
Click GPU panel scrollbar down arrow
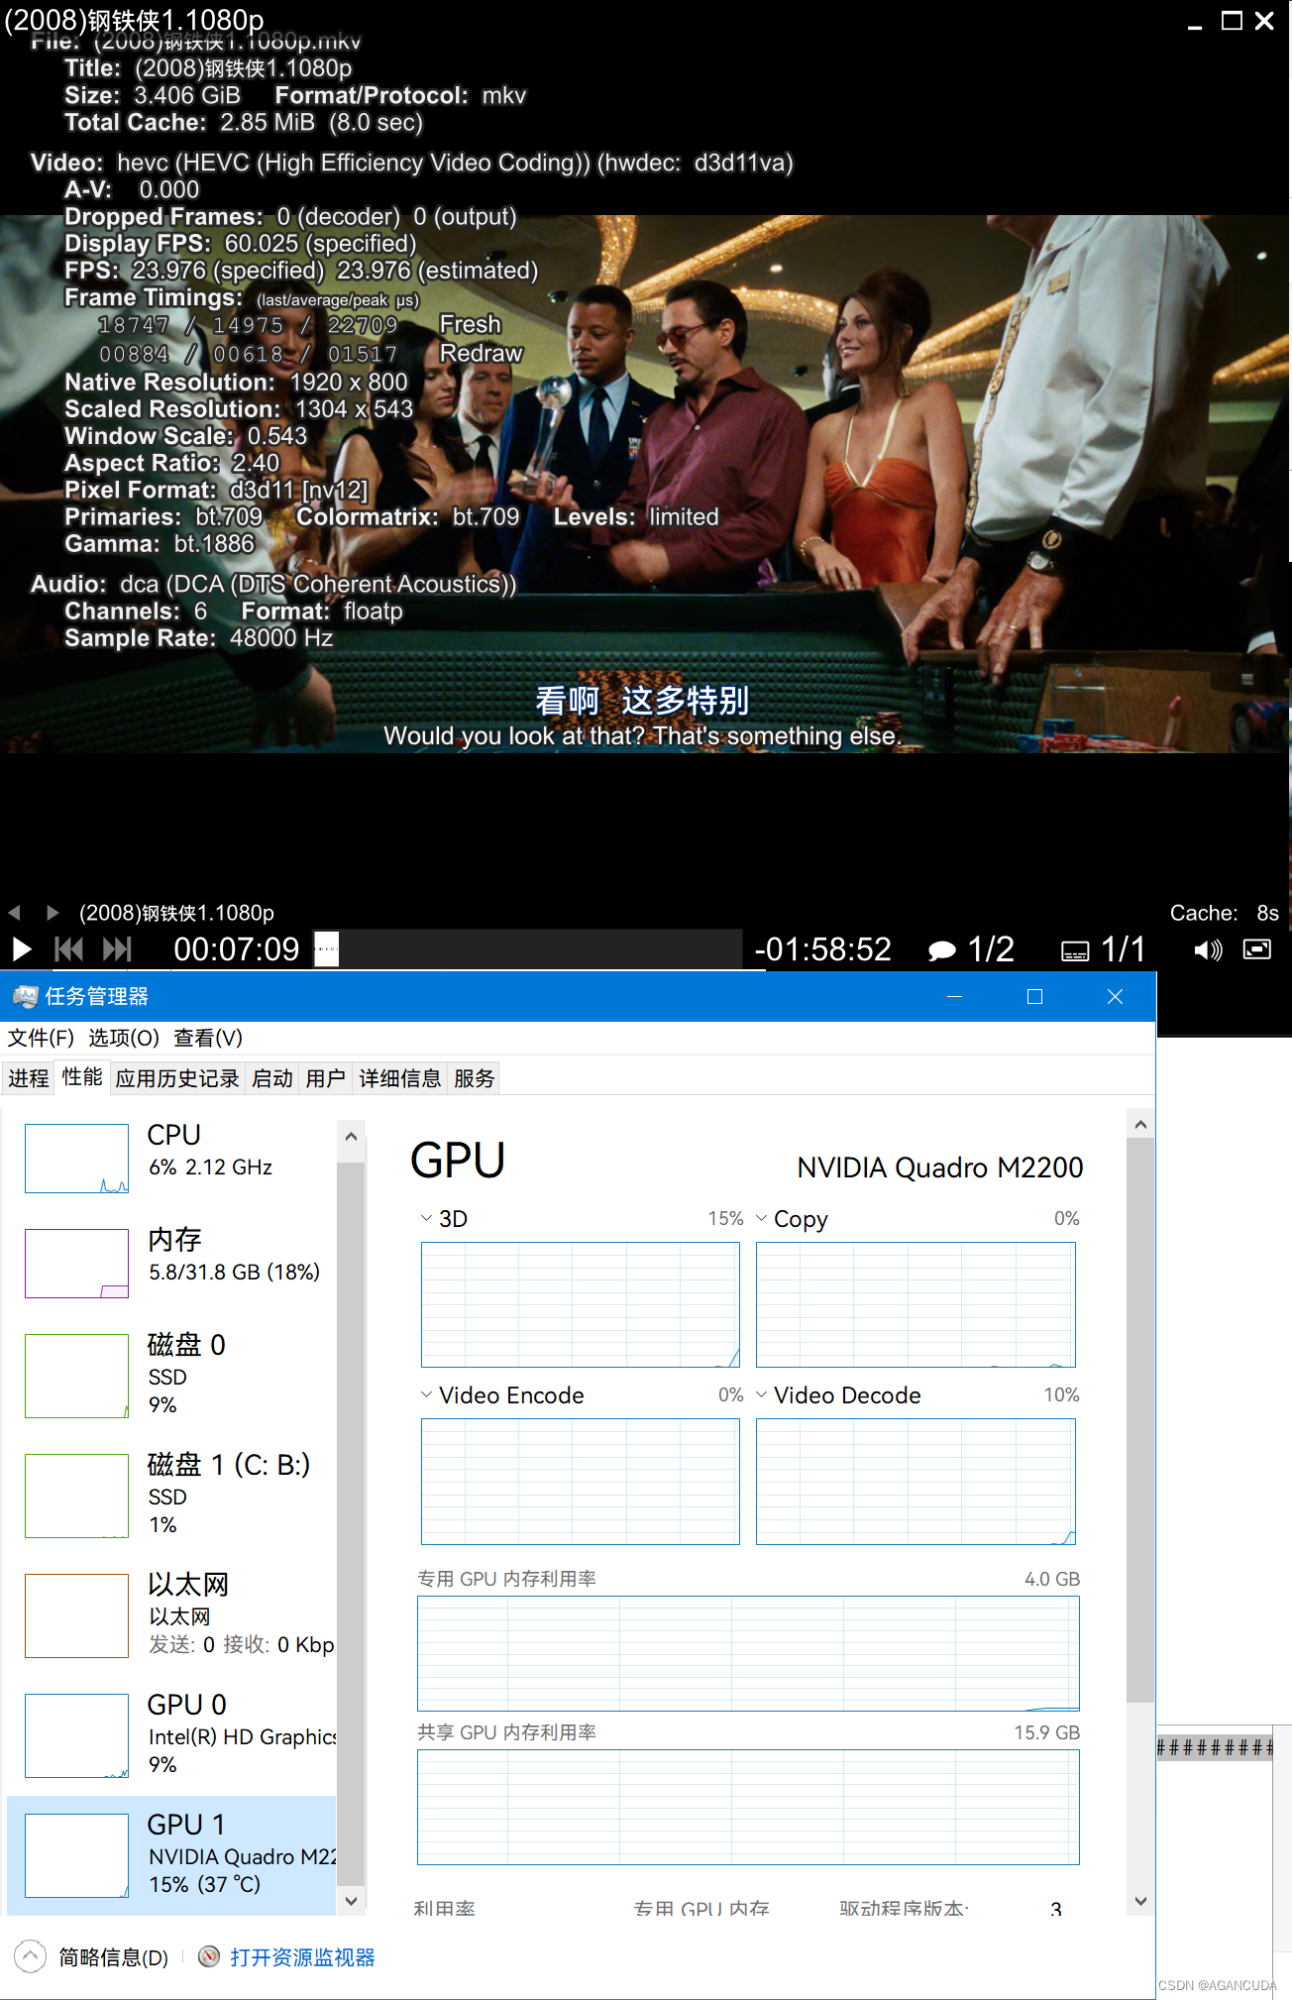1140,1901
